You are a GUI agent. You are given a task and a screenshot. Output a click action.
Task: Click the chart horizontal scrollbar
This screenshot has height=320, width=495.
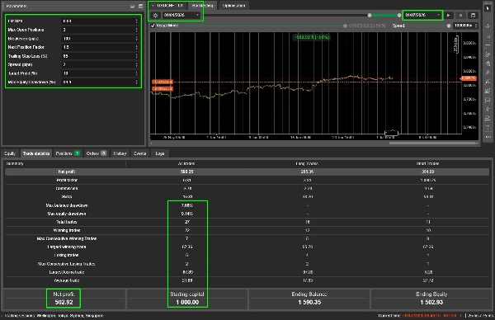point(432,143)
